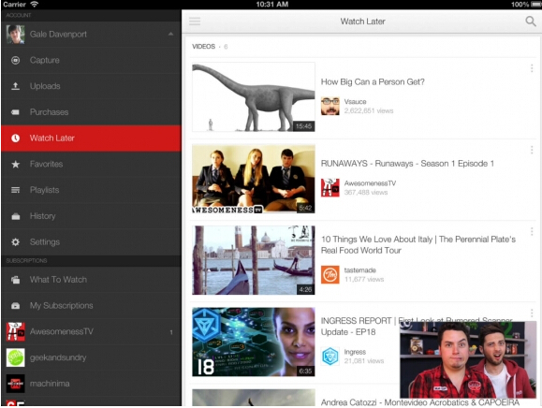
Task: Open title 10 Things We Love About Italy
Action: pyautogui.click(x=418, y=244)
